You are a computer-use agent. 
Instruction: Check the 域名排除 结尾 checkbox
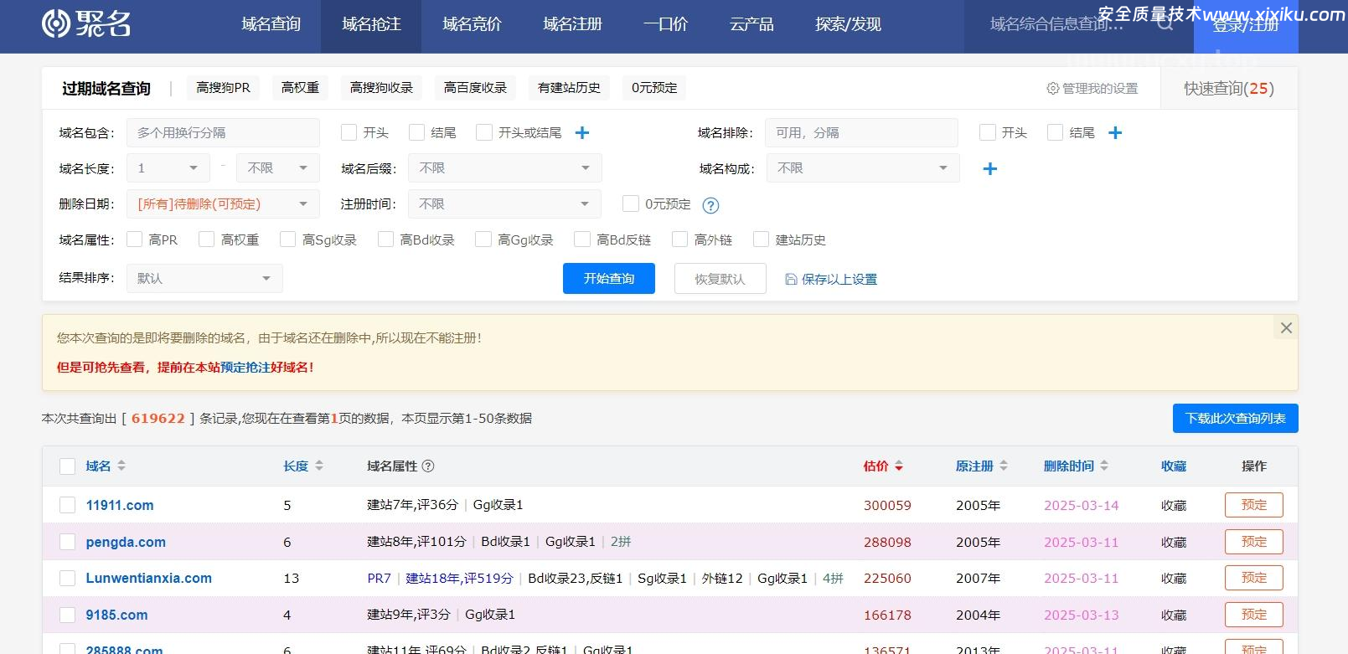click(x=1056, y=132)
